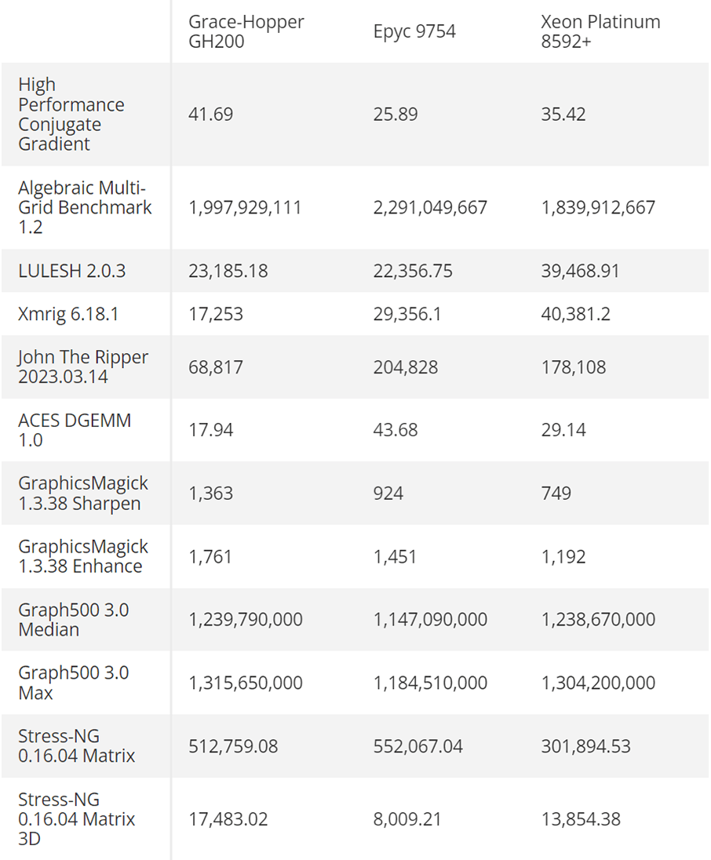Click the Grace-Hopper GH200 column header
711x860 pixels.
tap(246, 31)
